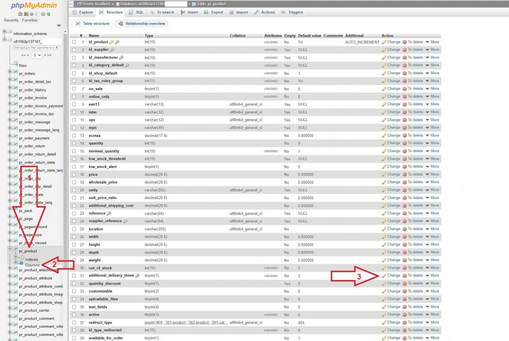Jump to first page with << link
The image size is (509, 341).
(25, 55)
